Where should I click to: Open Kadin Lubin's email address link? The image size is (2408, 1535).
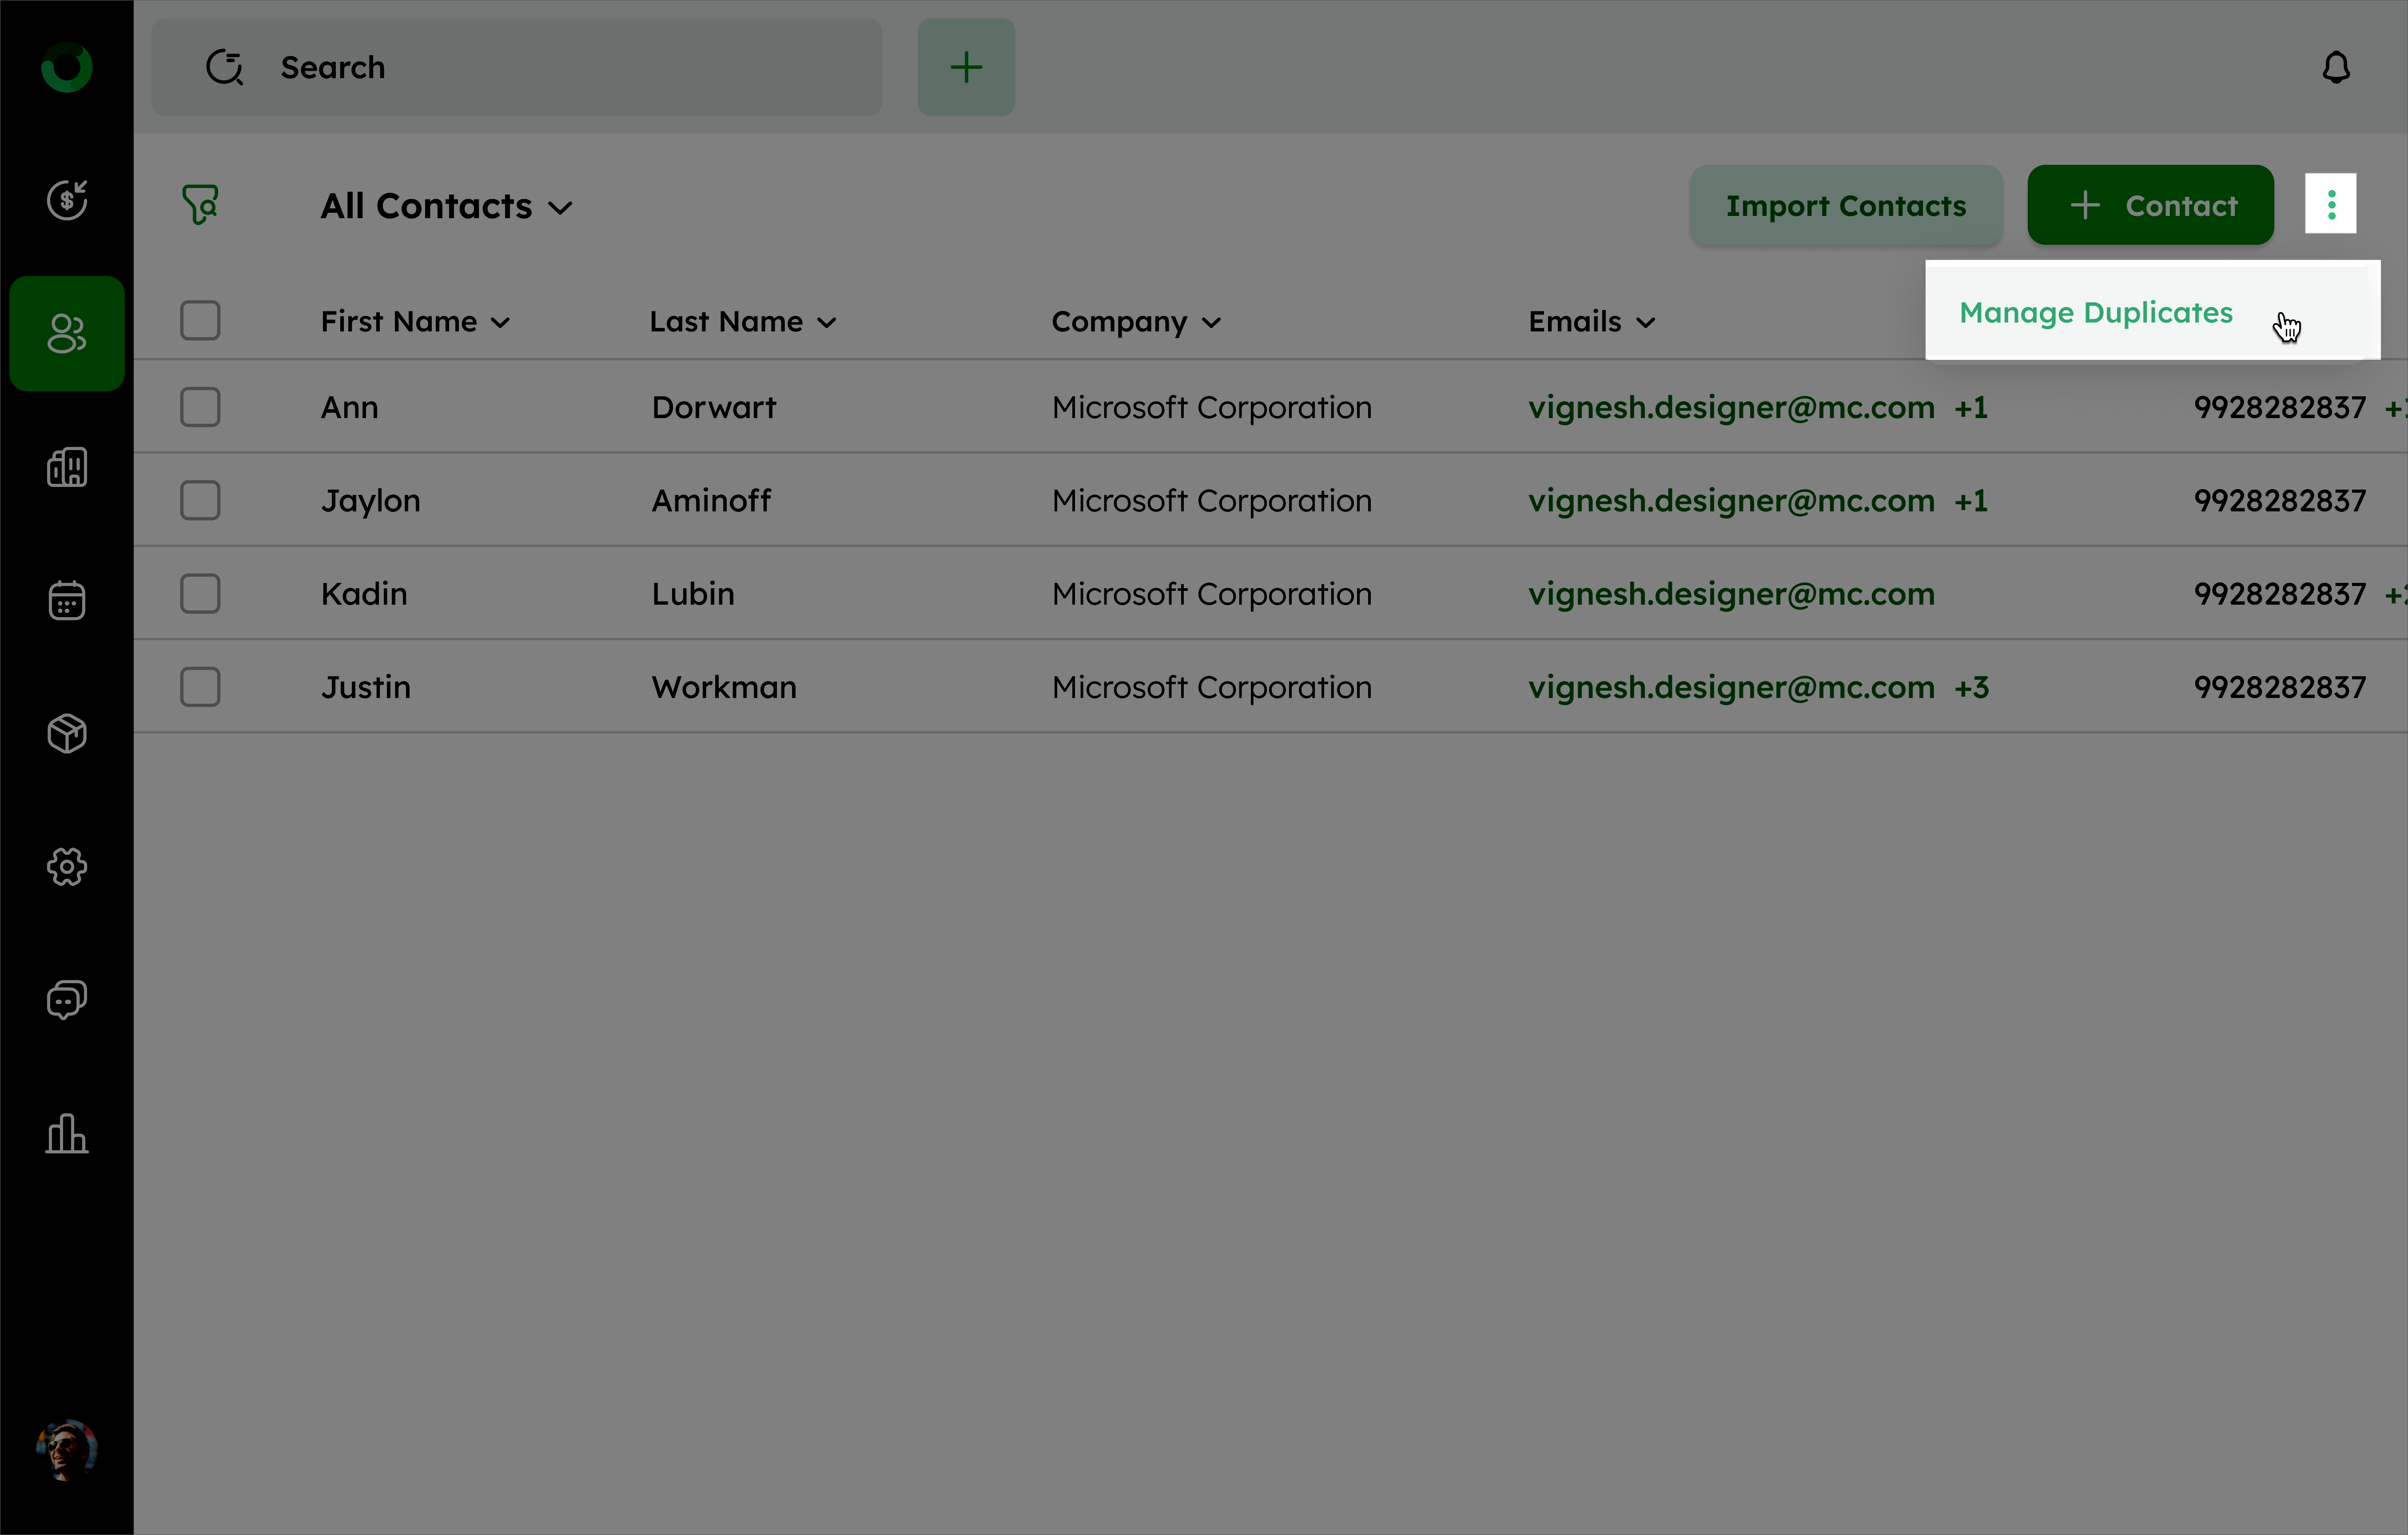pos(1731,594)
